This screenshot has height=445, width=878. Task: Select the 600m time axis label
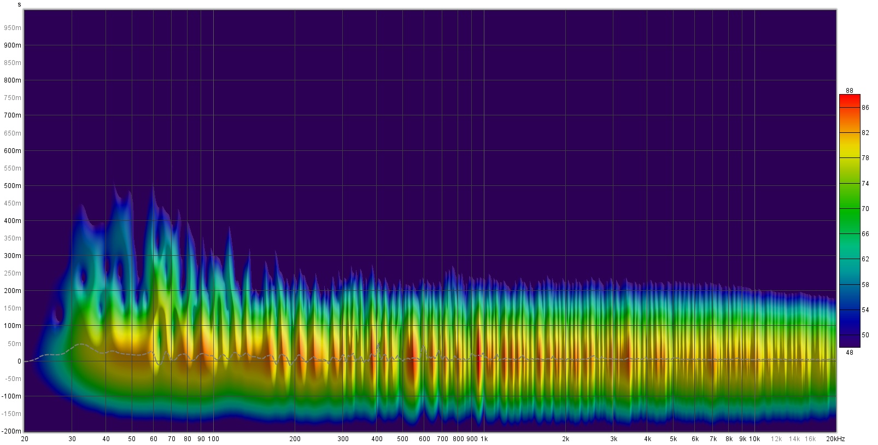12,150
